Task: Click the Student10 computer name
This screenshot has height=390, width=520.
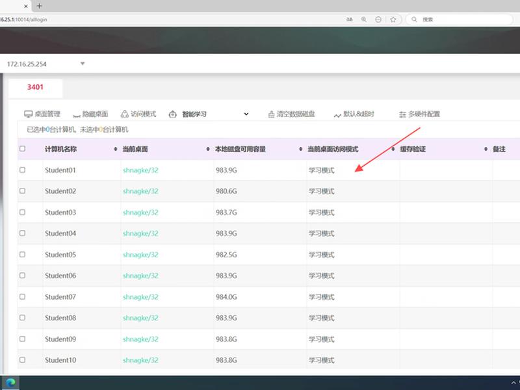Action: coord(60,360)
